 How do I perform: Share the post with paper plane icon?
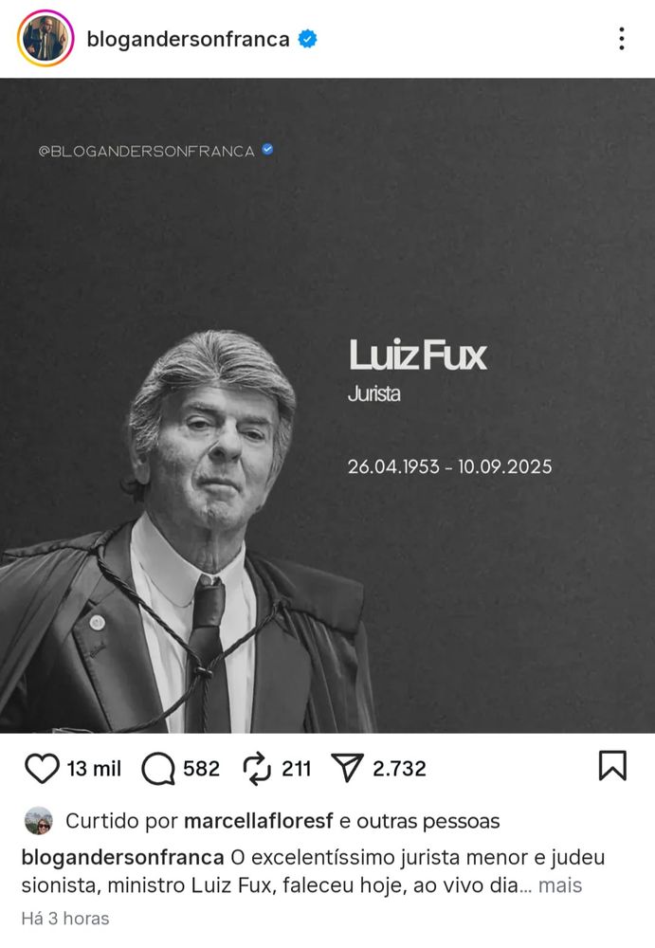(x=347, y=768)
